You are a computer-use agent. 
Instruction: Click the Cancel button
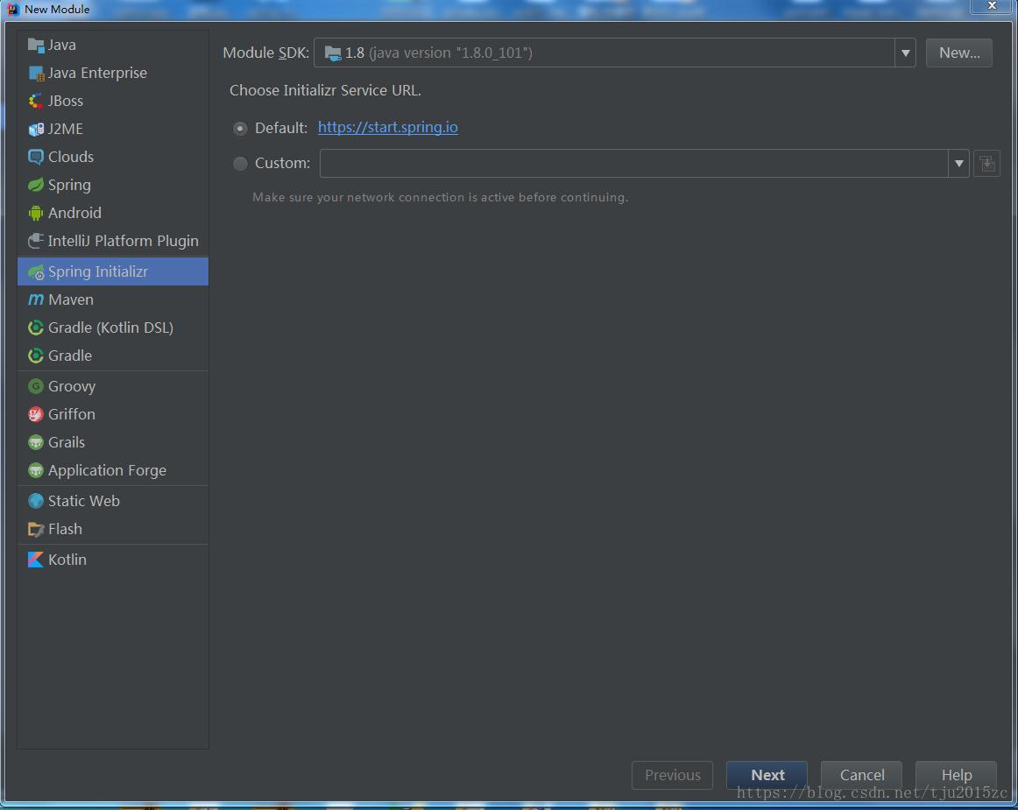point(861,775)
